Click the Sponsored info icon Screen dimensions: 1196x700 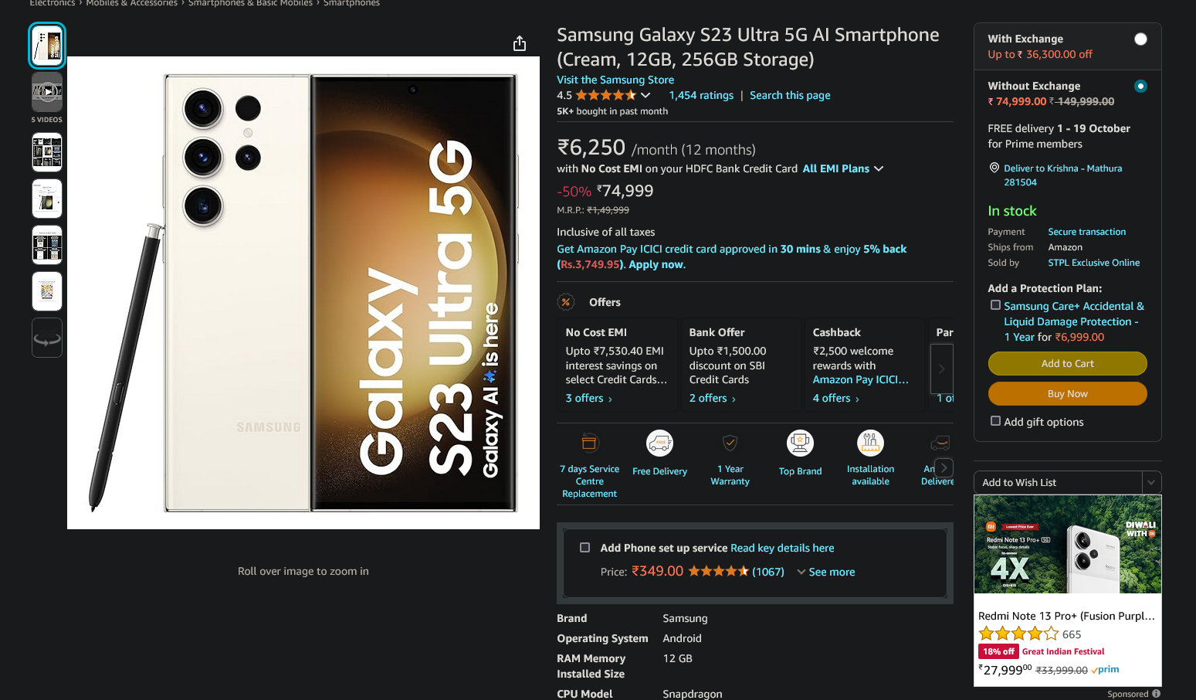click(x=1156, y=694)
